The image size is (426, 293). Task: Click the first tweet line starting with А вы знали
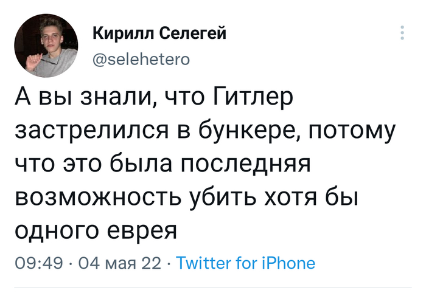click(154, 98)
